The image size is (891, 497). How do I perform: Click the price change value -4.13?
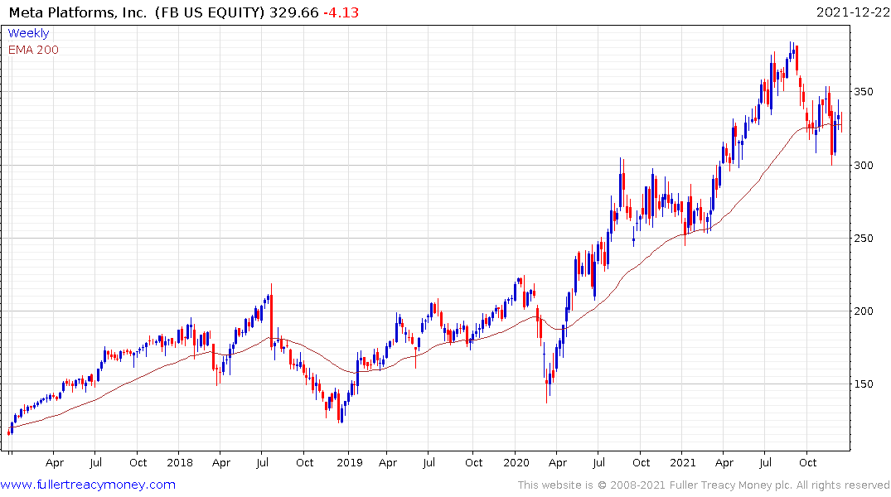[341, 12]
